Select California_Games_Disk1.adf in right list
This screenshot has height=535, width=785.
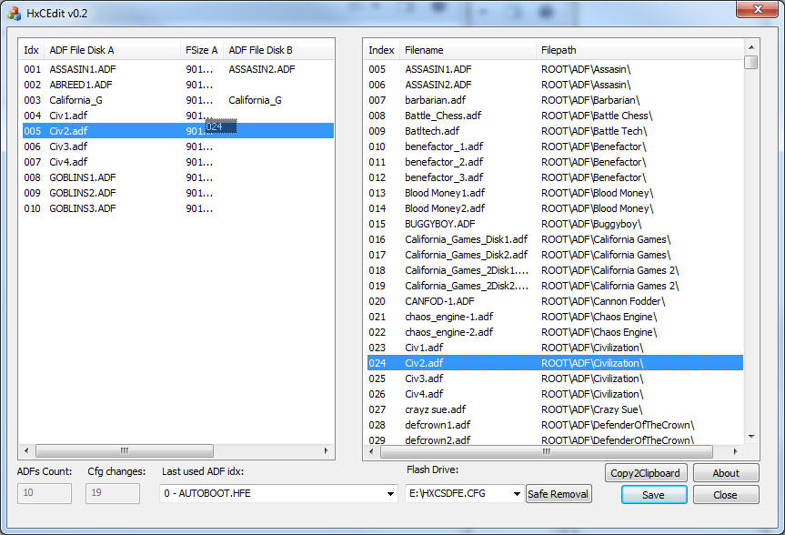[555, 239]
